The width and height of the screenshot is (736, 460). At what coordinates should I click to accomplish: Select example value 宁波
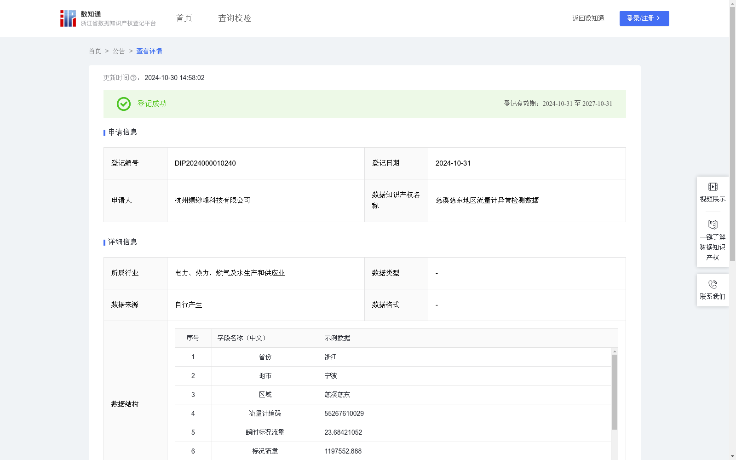click(331, 376)
